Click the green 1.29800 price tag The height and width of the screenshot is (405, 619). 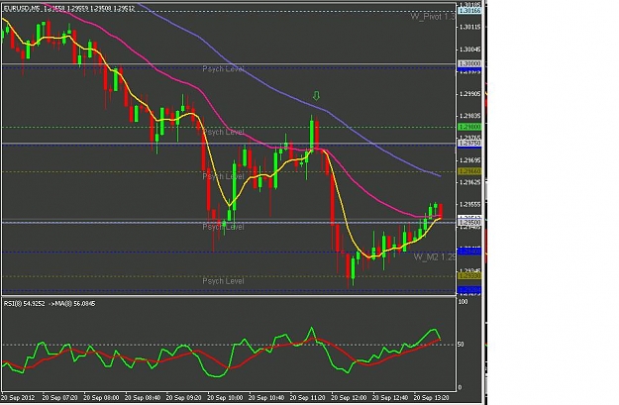pos(469,127)
